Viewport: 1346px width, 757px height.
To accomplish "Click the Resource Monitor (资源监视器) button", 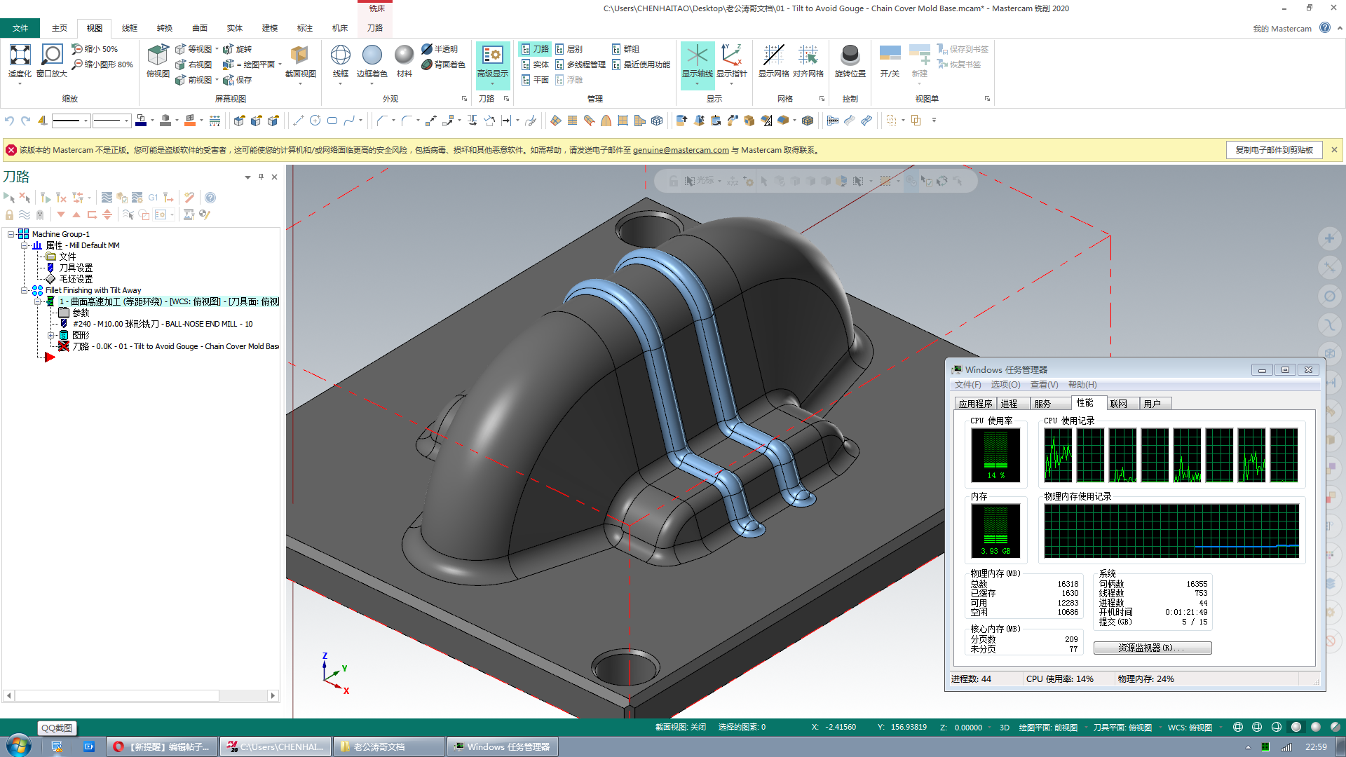I will tap(1152, 648).
